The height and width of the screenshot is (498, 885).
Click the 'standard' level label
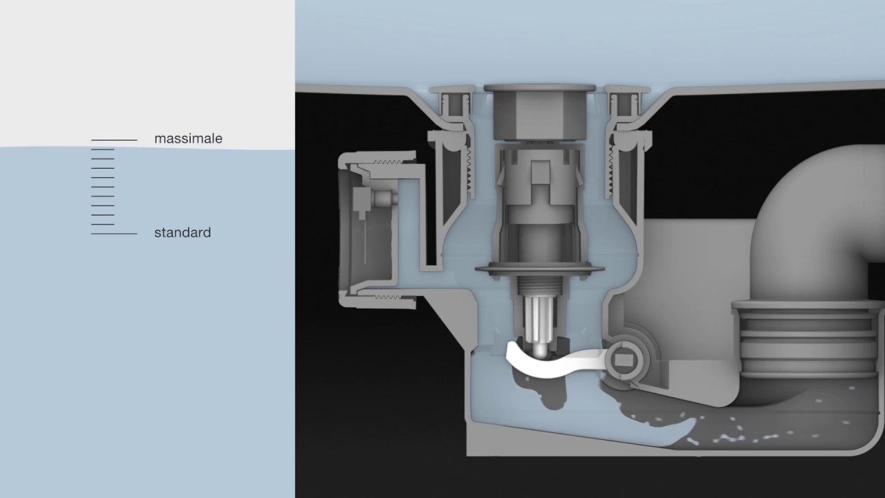(183, 232)
